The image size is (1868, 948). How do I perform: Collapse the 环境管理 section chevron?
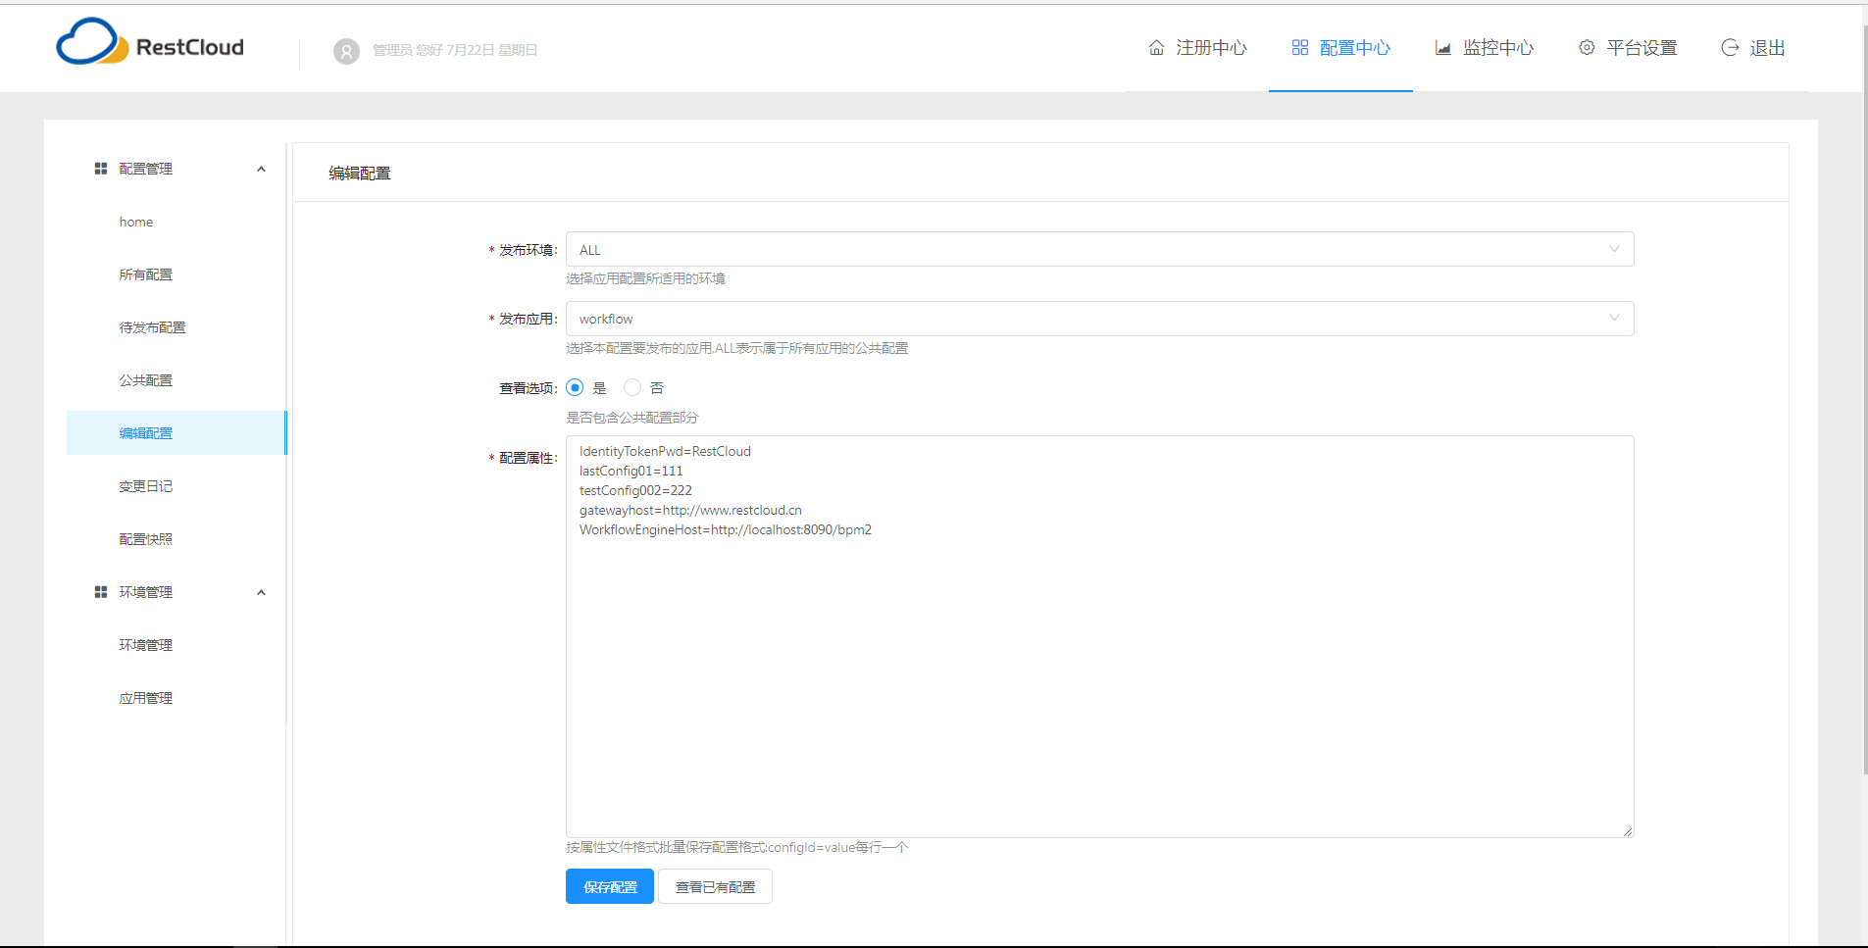tap(261, 592)
